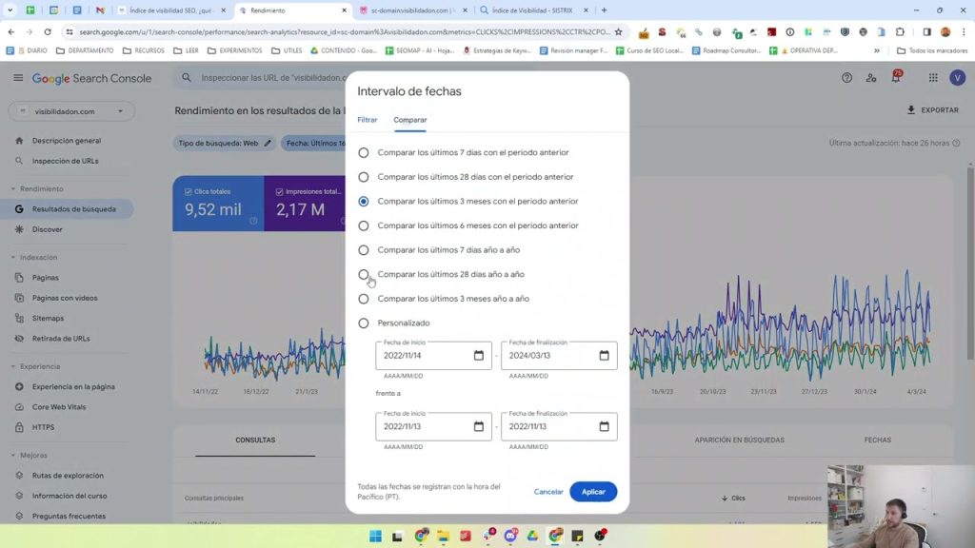
Task: Open the end date calendar picker for 2024/03/13
Action: tap(604, 356)
